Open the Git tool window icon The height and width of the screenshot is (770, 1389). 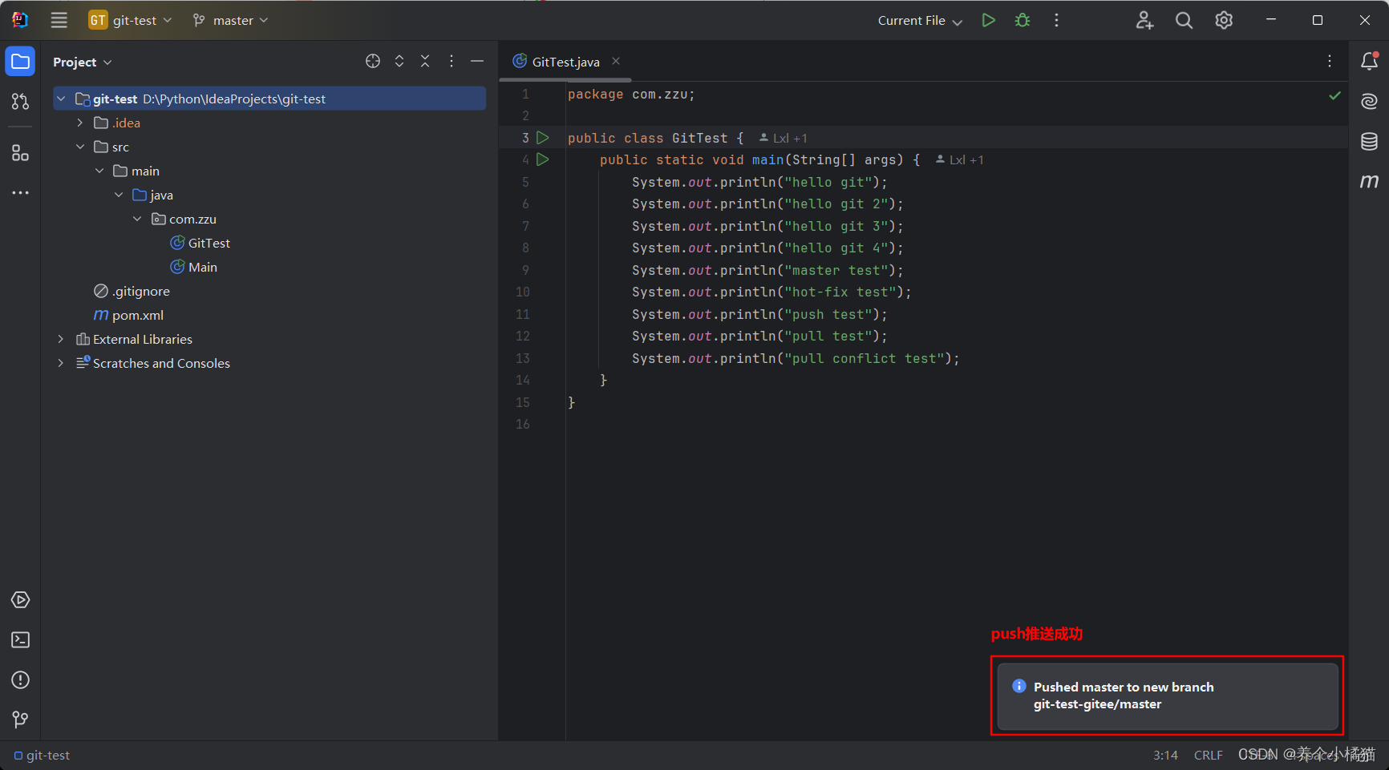(x=20, y=720)
